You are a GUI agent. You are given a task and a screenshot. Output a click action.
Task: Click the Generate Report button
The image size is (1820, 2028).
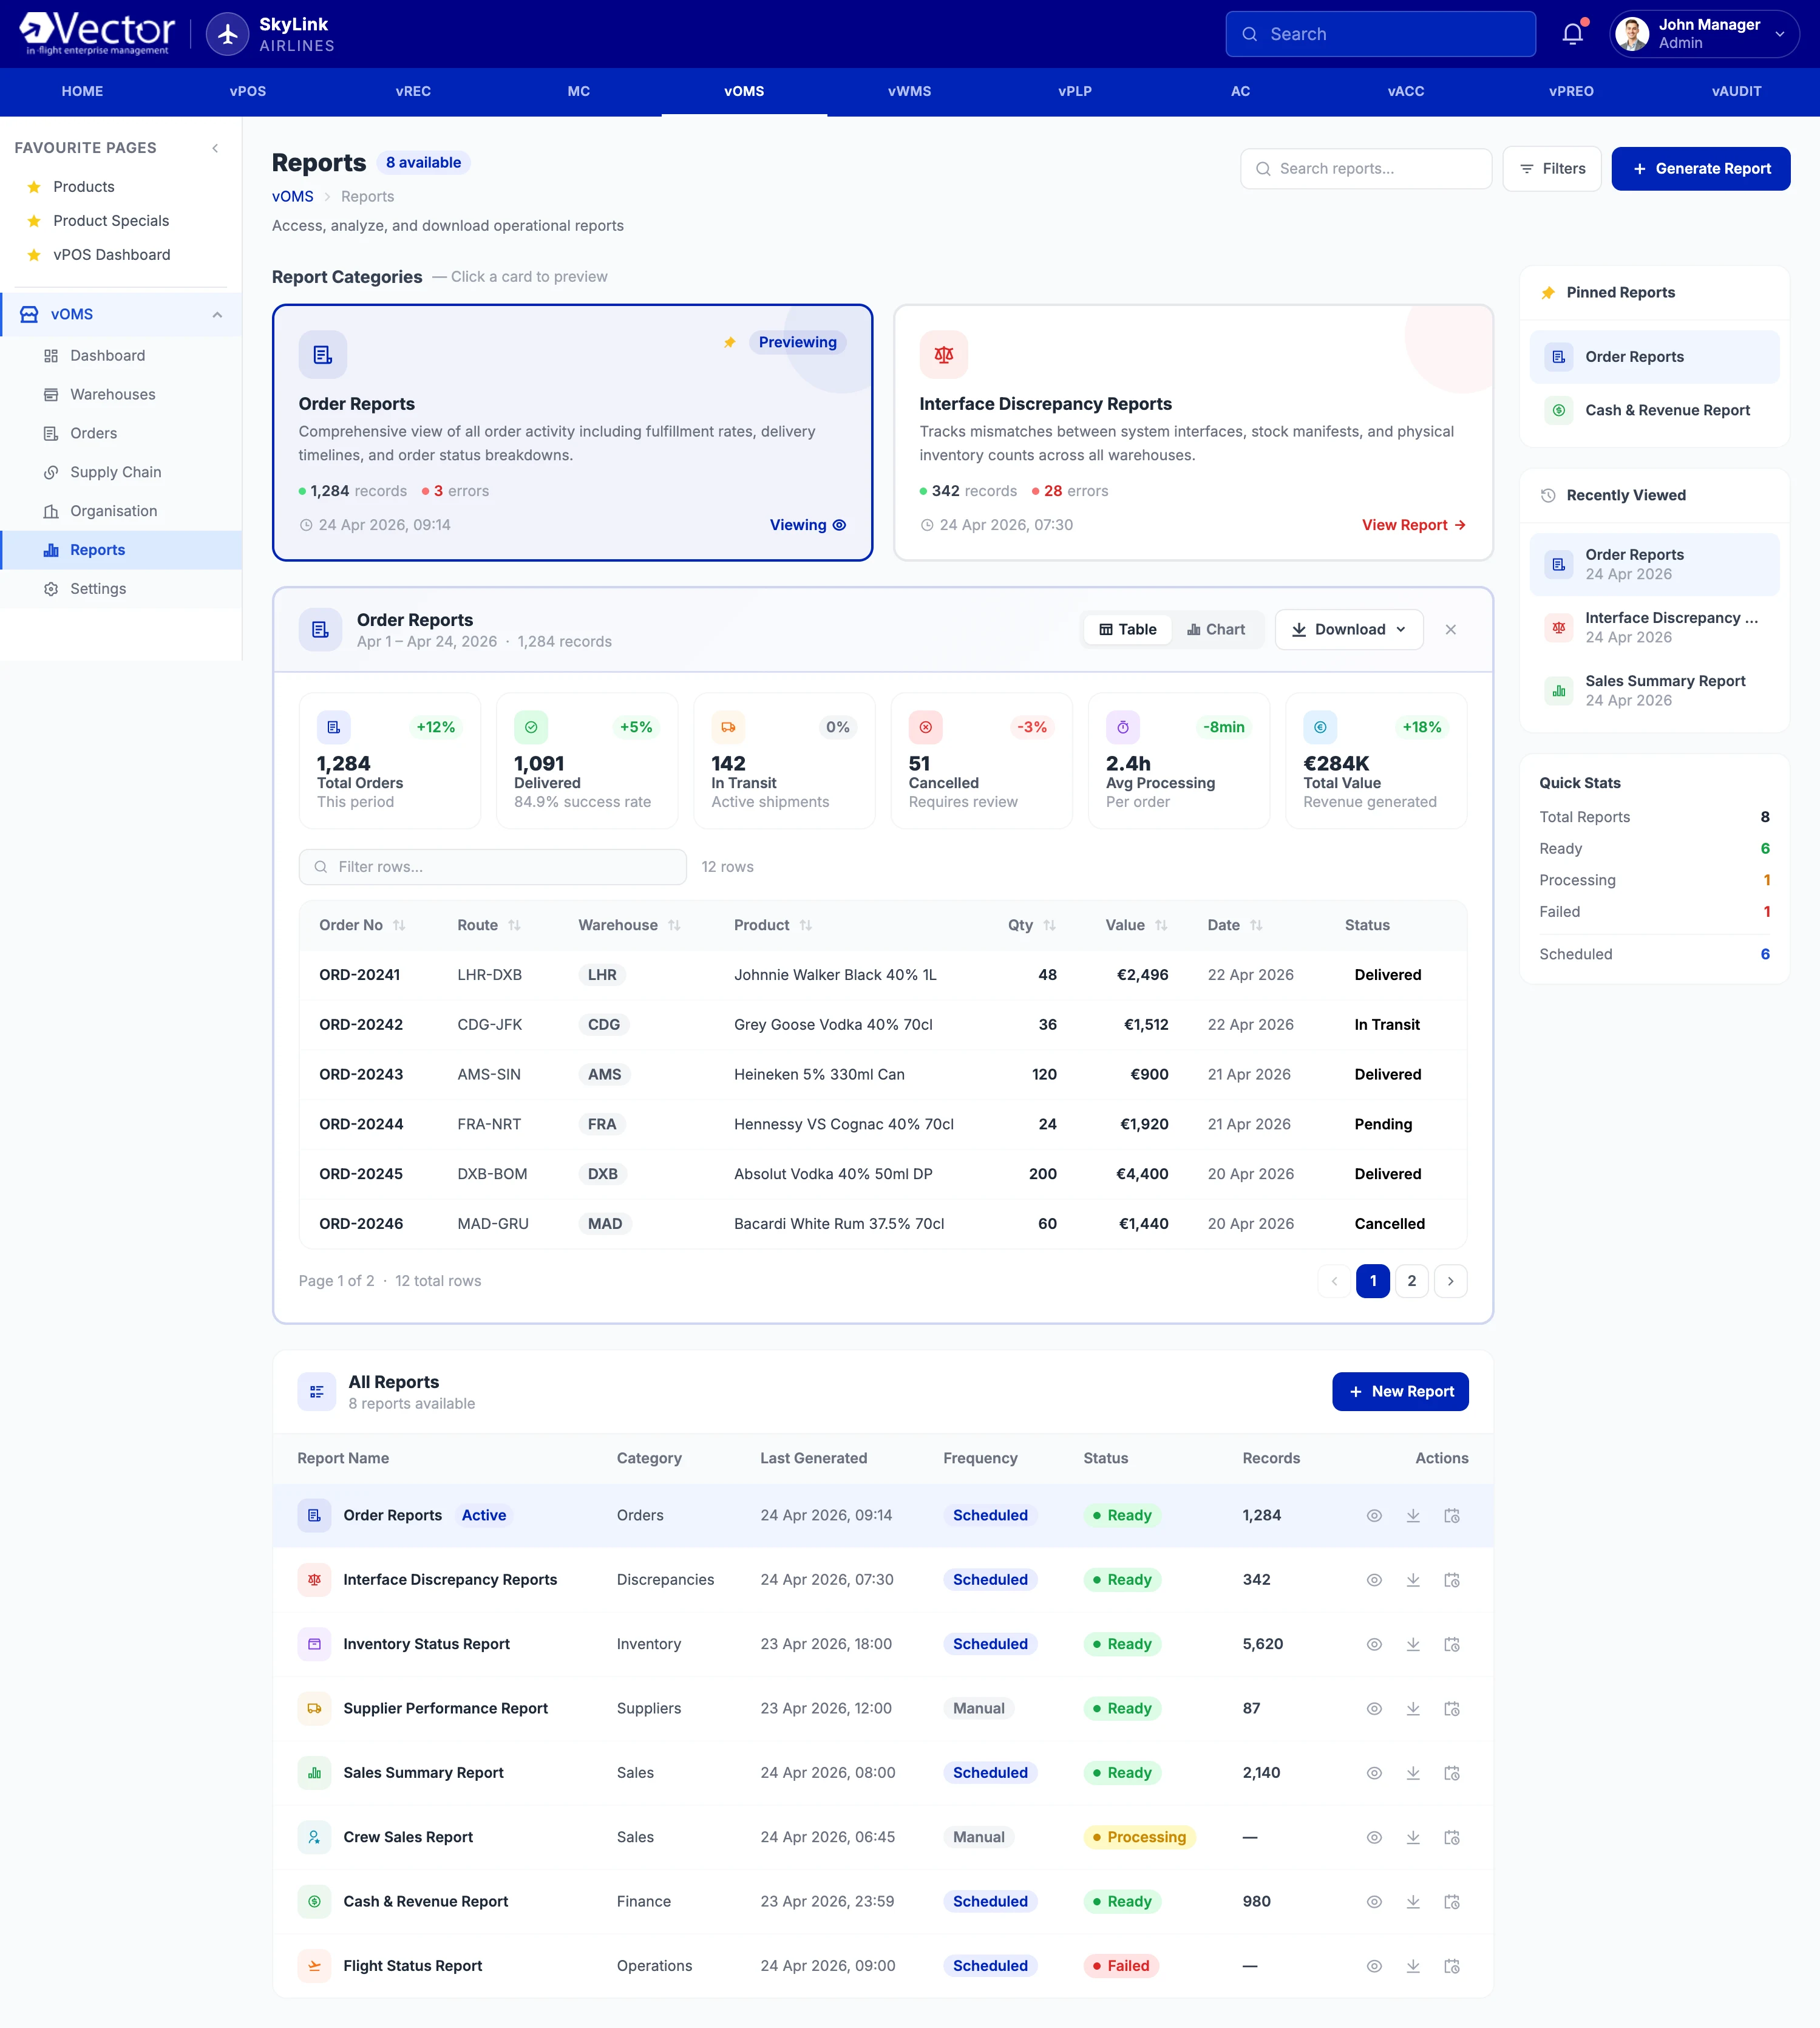coord(1700,169)
